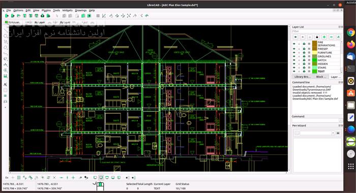The image size is (356, 193).
Task: Toggle the grid icon in top toolbar
Action: (x=98, y=16)
